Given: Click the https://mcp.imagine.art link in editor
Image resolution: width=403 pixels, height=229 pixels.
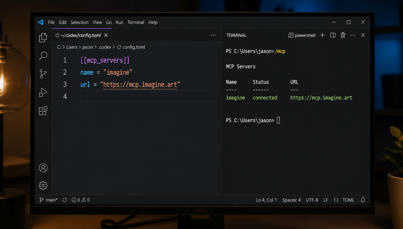Looking at the screenshot, I should point(140,85).
